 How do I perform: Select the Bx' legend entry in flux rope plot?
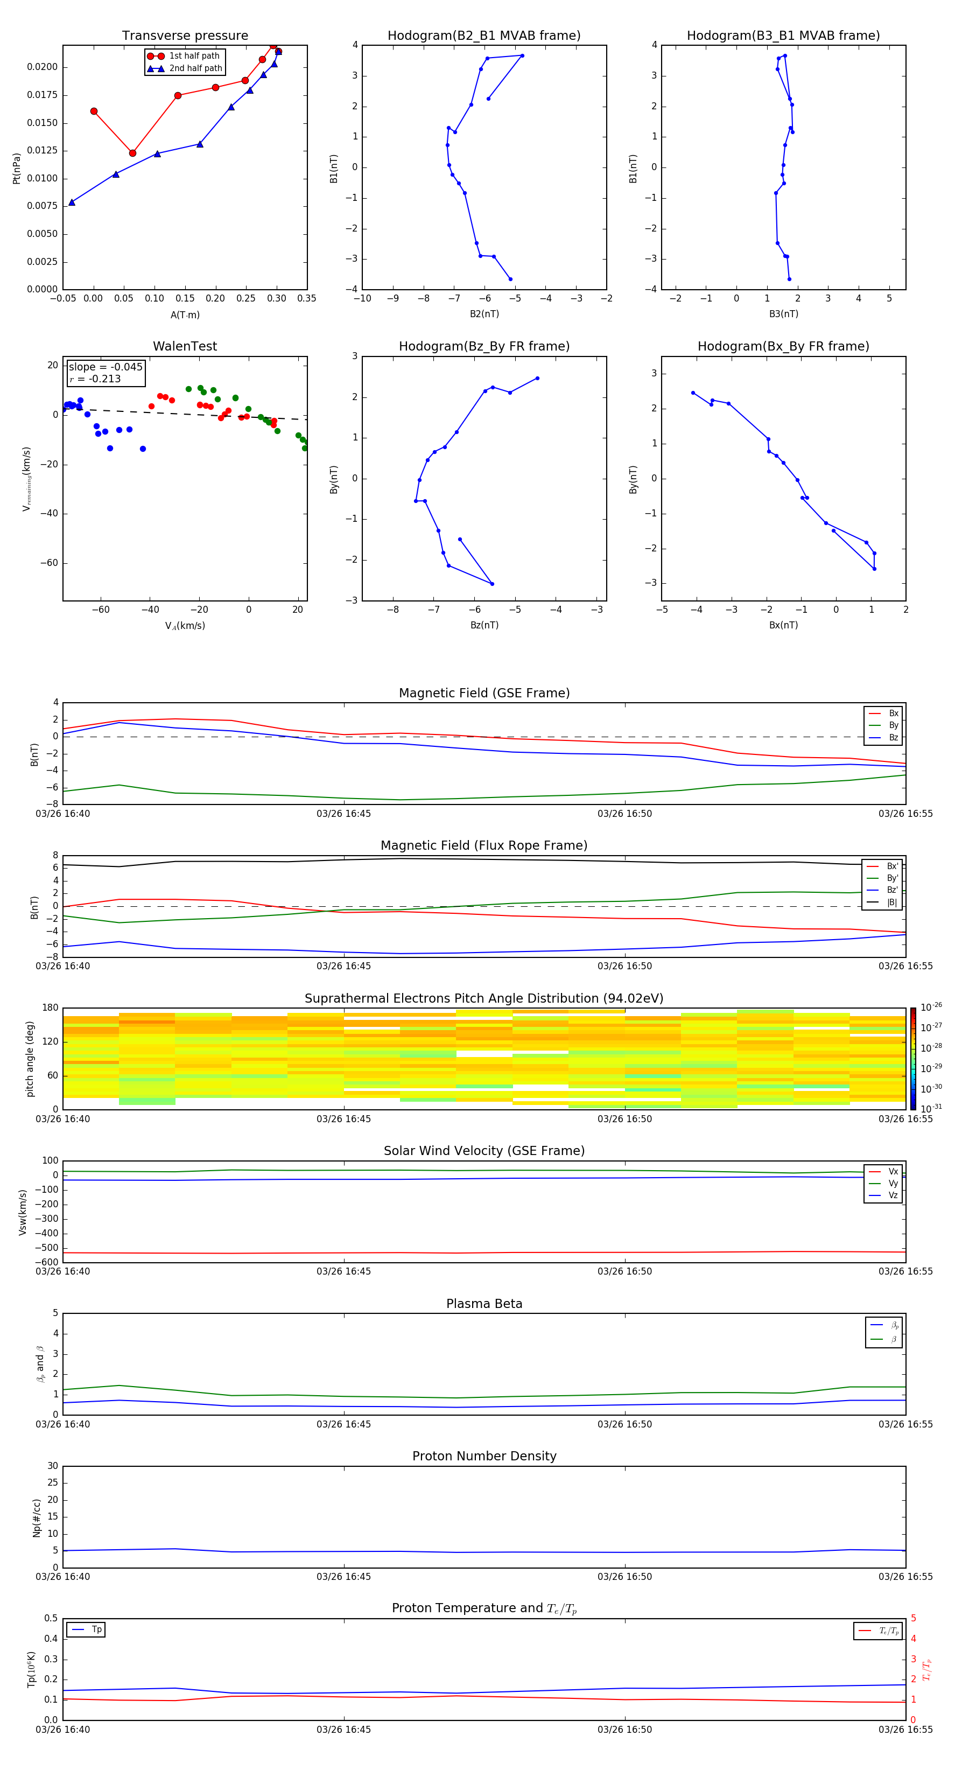click(882, 866)
